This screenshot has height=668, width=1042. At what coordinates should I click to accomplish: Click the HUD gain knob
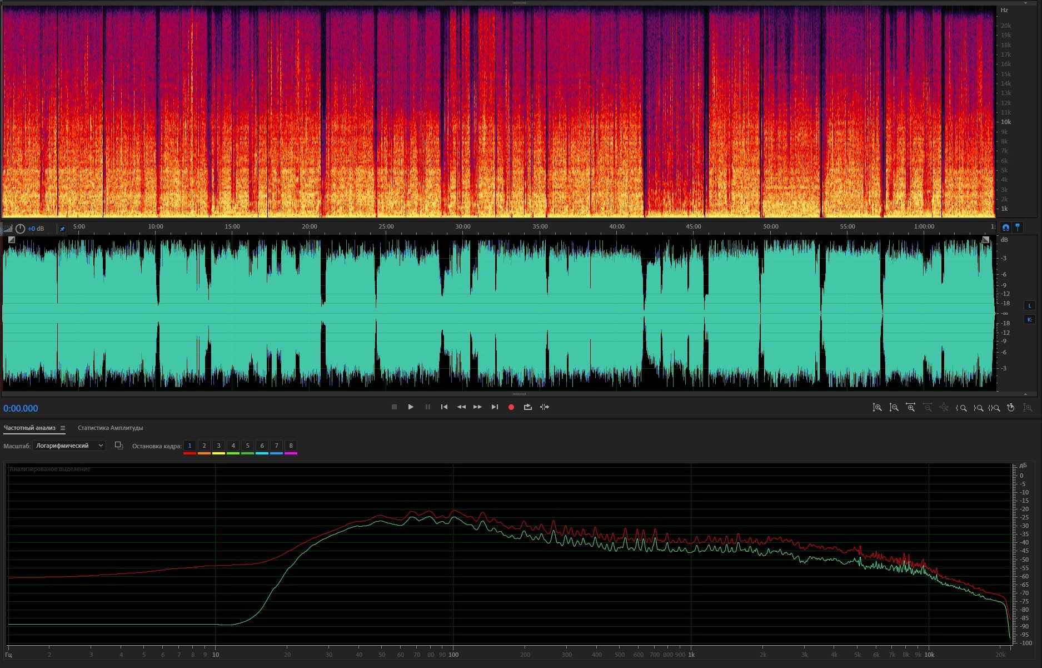coord(21,229)
